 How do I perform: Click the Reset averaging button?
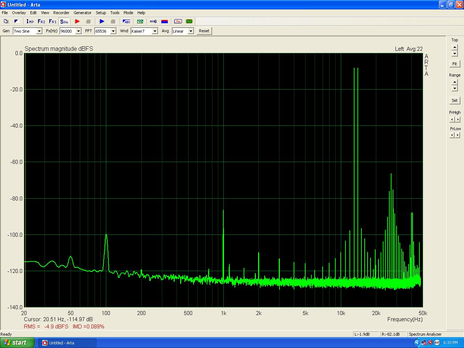click(x=204, y=31)
